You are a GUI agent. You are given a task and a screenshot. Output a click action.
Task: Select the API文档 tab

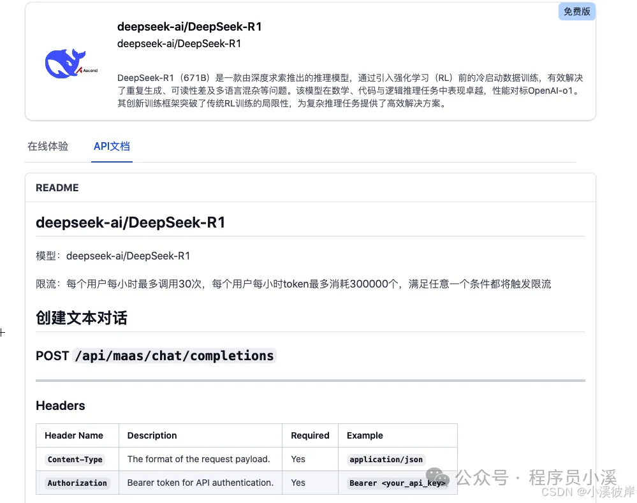tap(112, 146)
